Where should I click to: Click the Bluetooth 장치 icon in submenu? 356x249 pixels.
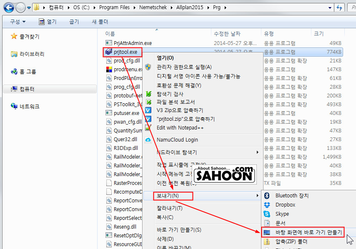267,195
